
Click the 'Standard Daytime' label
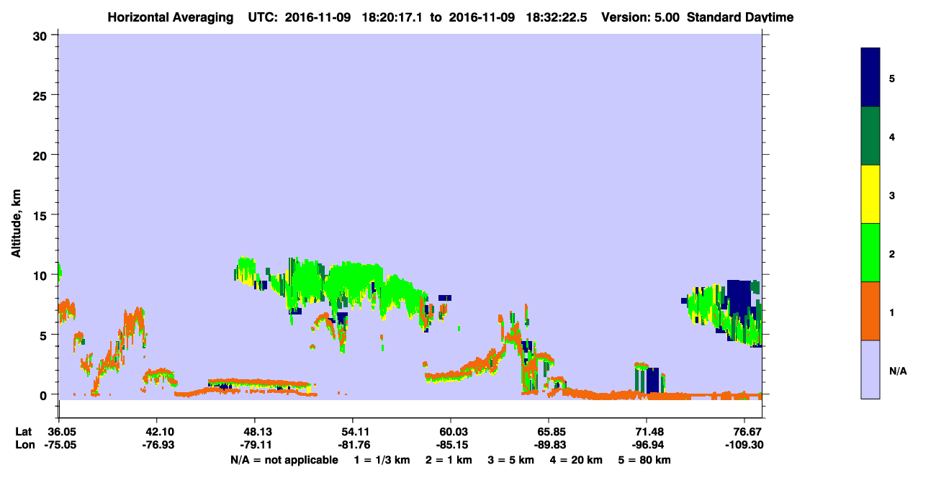click(740, 17)
